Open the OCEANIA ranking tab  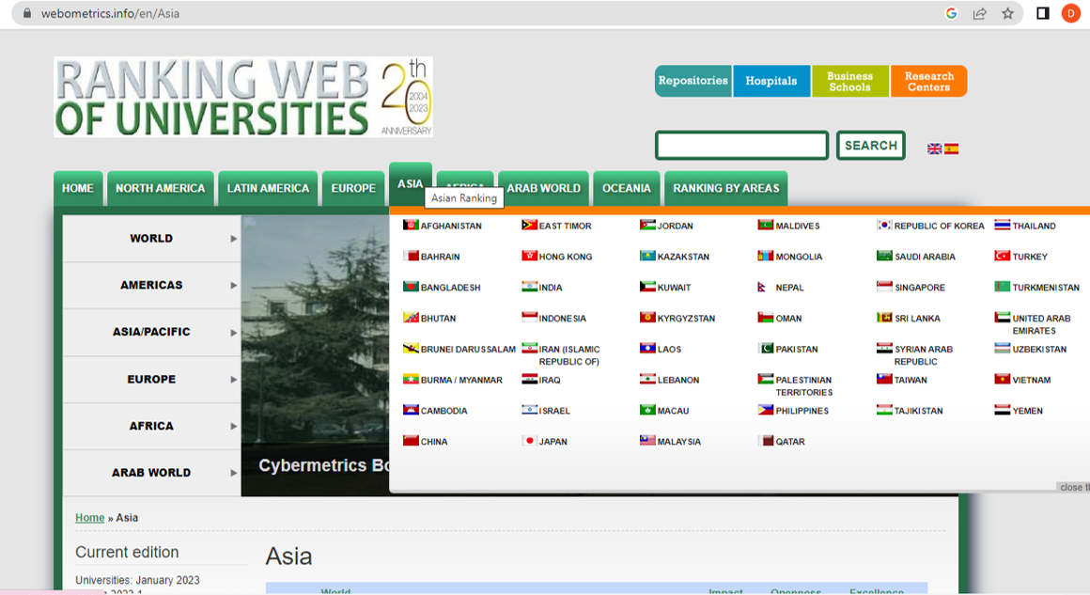pyautogui.click(x=626, y=188)
